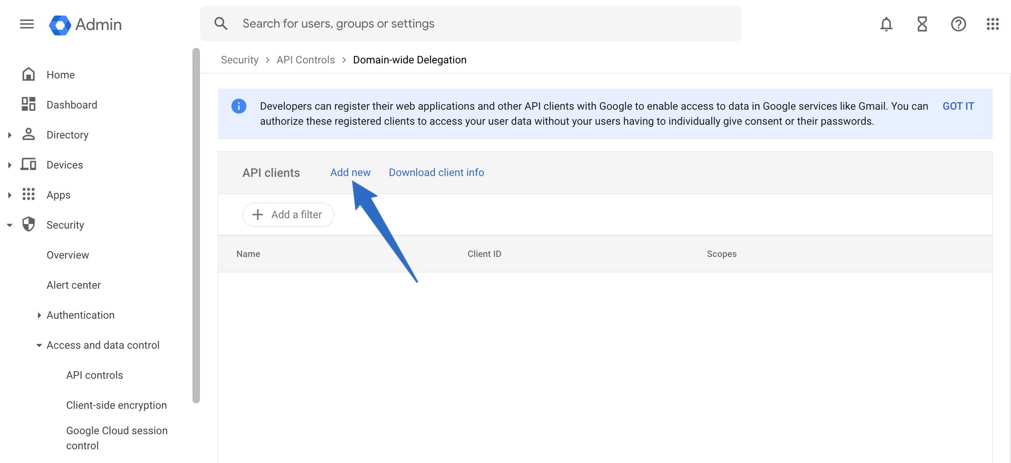Open Apps label in the sidebar
This screenshot has height=463, width=1011.
pyautogui.click(x=58, y=195)
